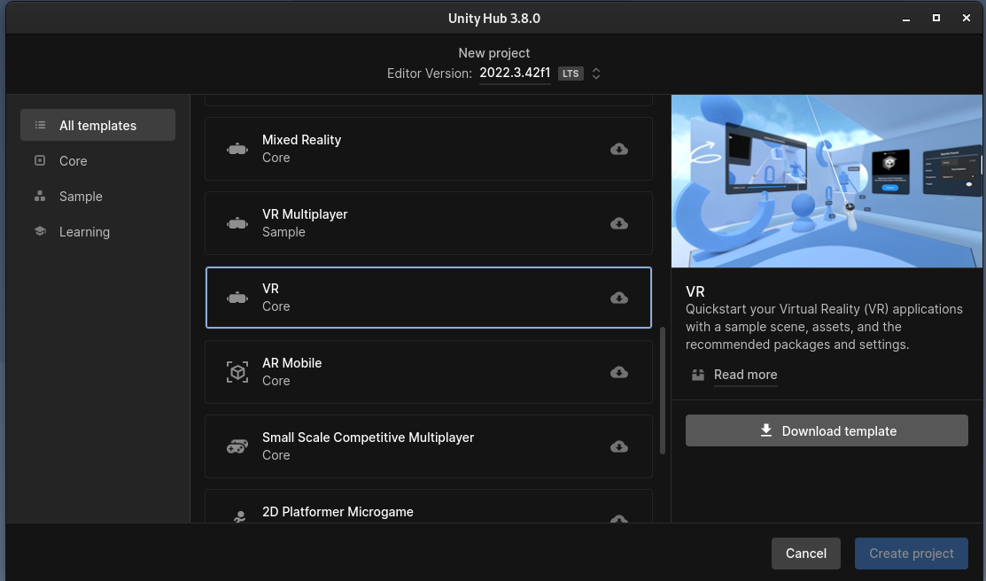Click the AR Mobile download cloud icon
This screenshot has width=986, height=581.
point(619,372)
